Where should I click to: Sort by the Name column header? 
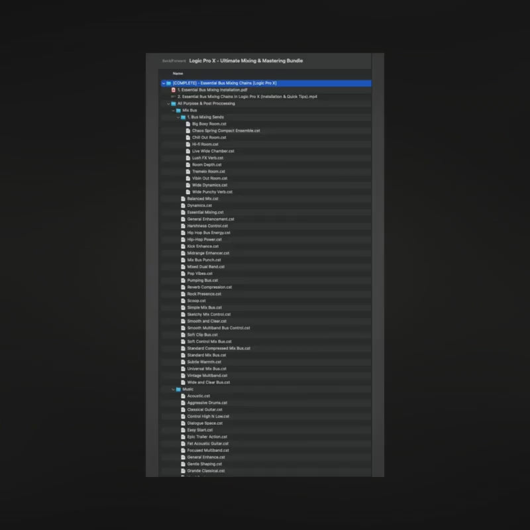(178, 74)
